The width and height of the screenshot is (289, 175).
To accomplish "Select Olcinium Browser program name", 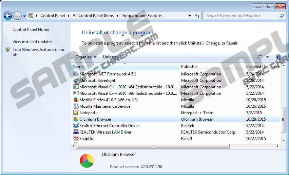I will [95, 119].
